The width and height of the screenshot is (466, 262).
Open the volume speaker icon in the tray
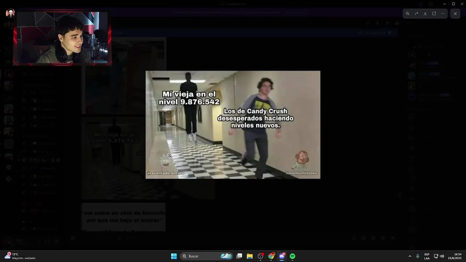tap(442, 256)
